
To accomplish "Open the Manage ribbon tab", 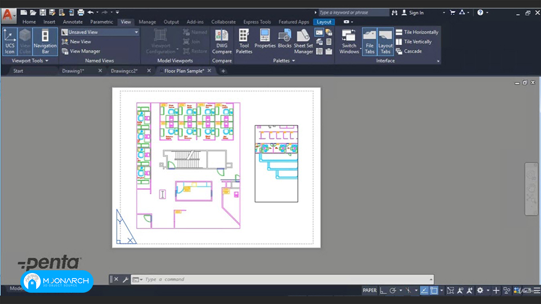I will pos(147,22).
